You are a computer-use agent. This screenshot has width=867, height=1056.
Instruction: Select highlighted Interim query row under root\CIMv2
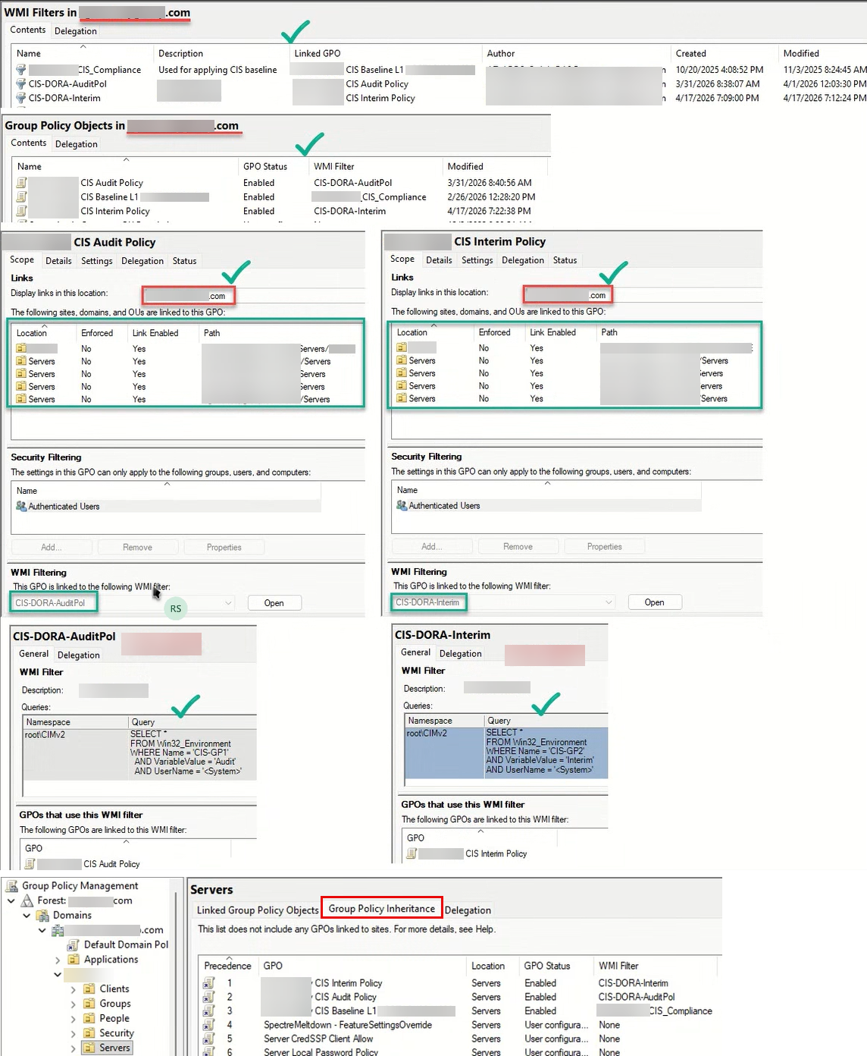506,752
